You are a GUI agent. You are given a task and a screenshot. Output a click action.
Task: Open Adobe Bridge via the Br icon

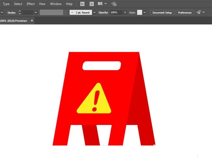(x=83, y=4)
